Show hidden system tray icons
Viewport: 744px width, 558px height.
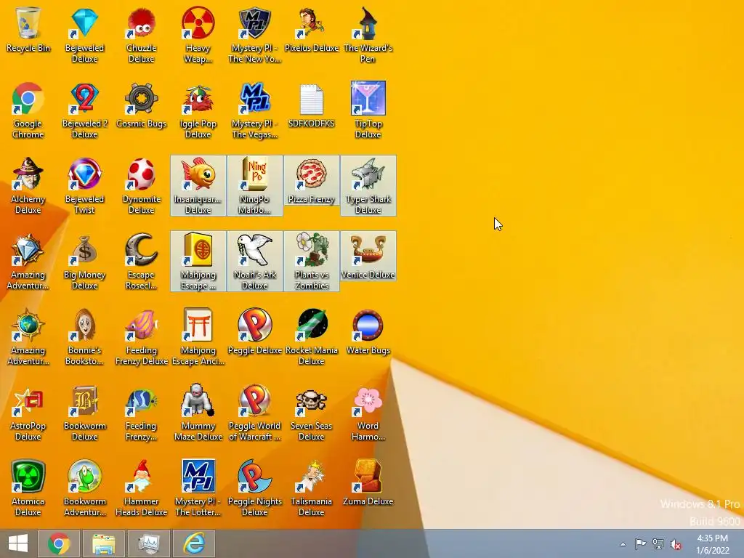coord(623,544)
